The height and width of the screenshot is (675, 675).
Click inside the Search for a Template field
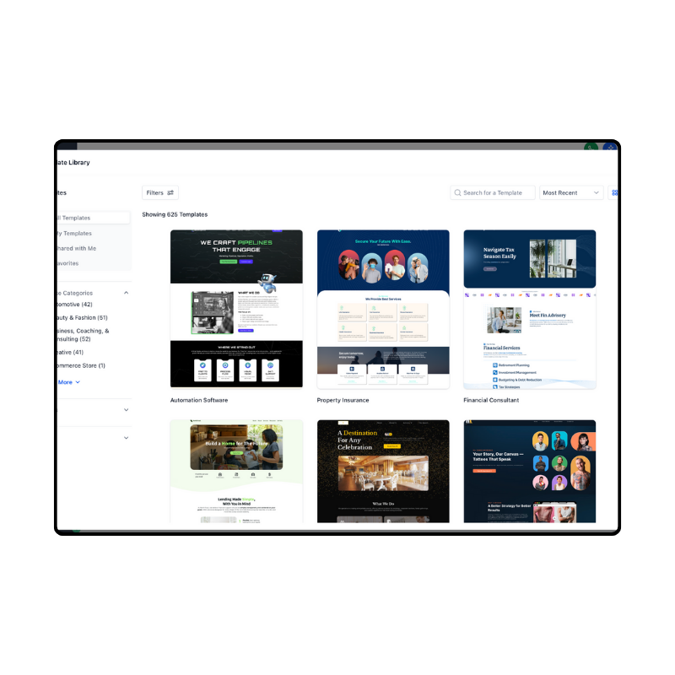pos(494,192)
